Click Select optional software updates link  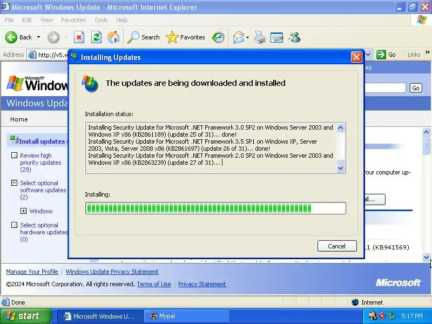tap(43, 190)
